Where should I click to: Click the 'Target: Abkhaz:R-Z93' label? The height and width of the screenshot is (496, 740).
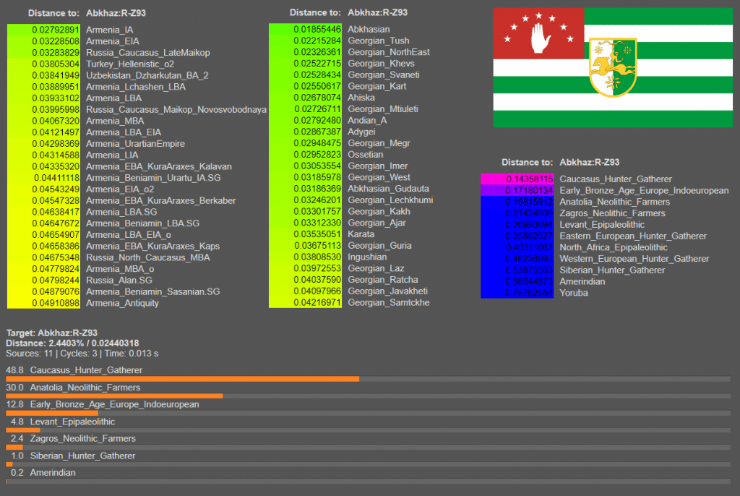click(51, 333)
